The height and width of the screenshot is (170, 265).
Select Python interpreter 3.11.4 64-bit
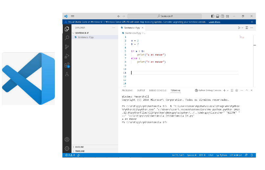[235, 155]
